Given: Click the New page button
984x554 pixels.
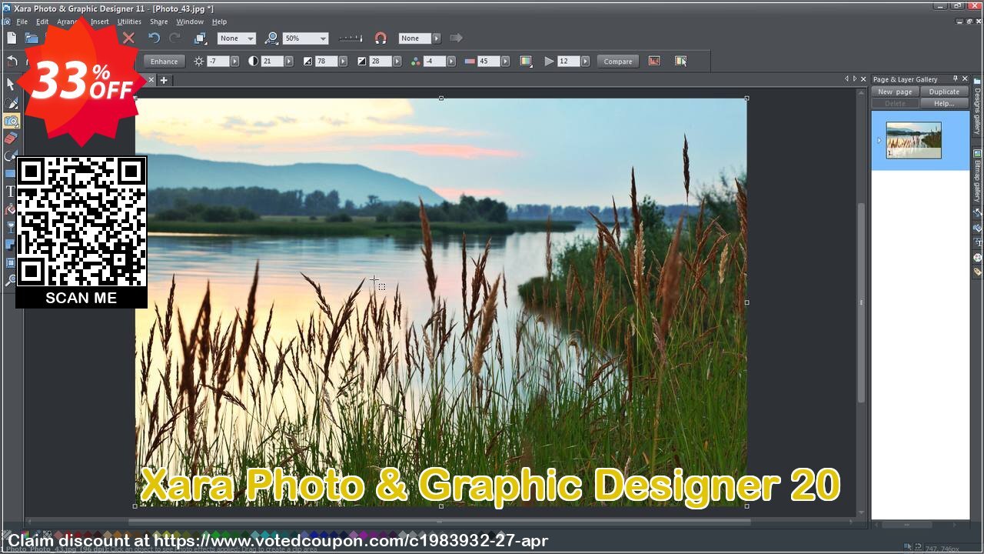Looking at the screenshot, I should (x=896, y=92).
